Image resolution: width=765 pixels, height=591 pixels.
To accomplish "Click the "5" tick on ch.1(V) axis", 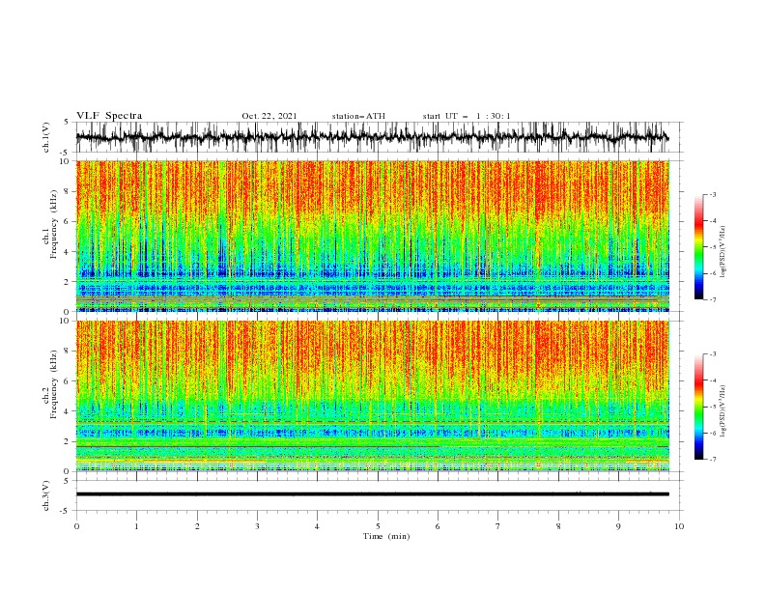I will pos(67,123).
